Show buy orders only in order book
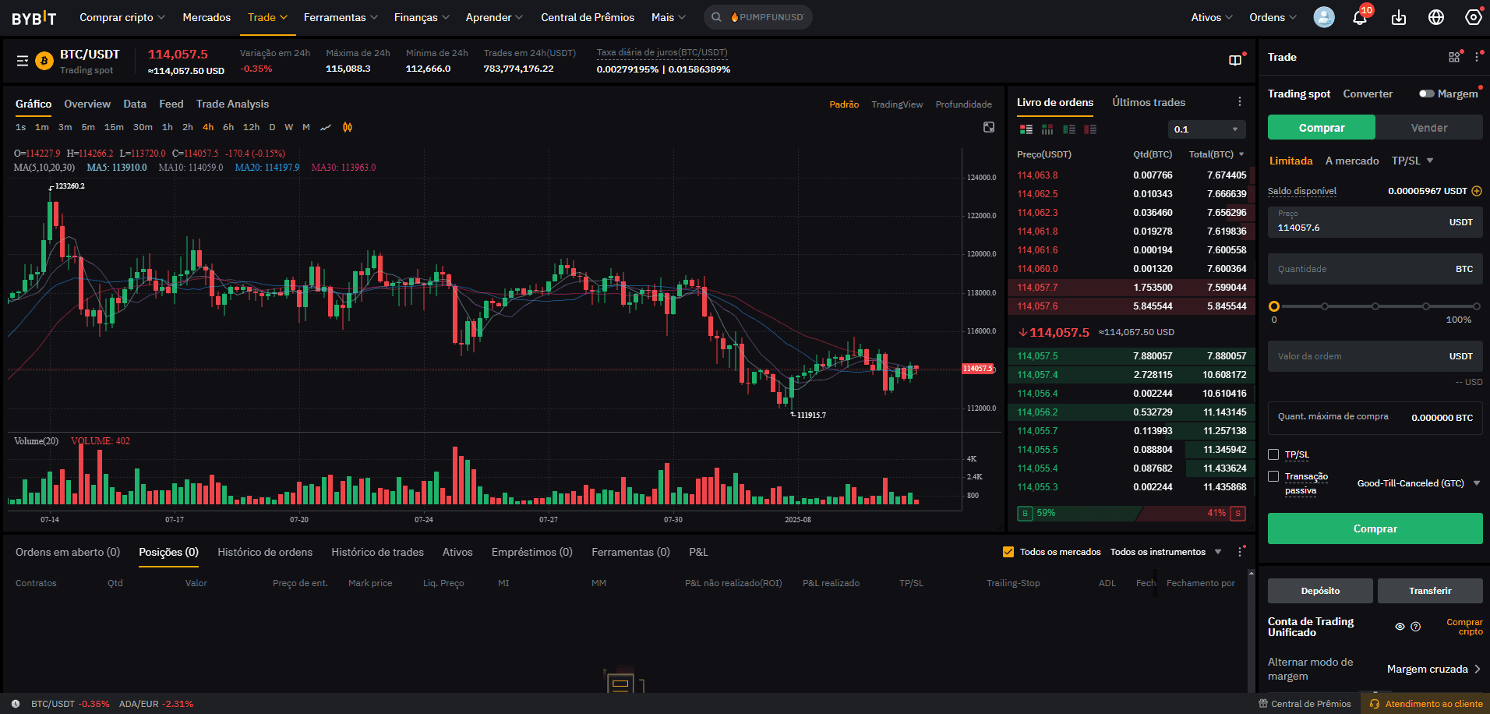 pos(1069,129)
